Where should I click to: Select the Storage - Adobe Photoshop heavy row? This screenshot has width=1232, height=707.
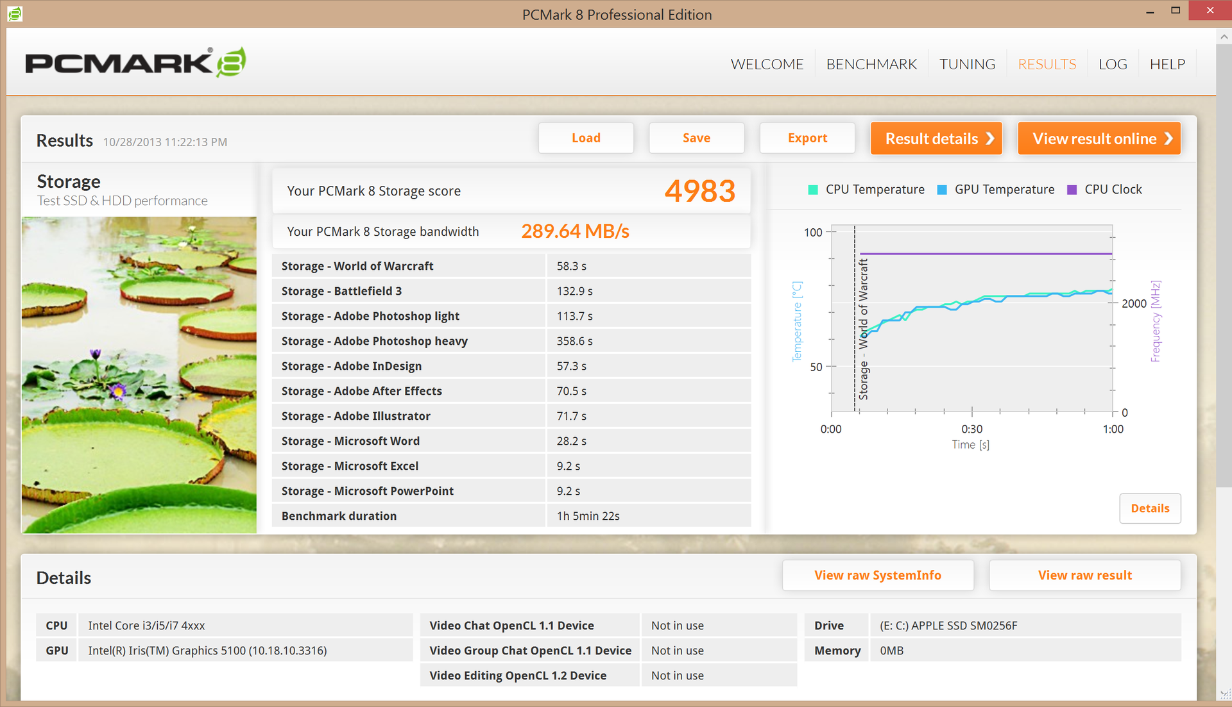(511, 341)
